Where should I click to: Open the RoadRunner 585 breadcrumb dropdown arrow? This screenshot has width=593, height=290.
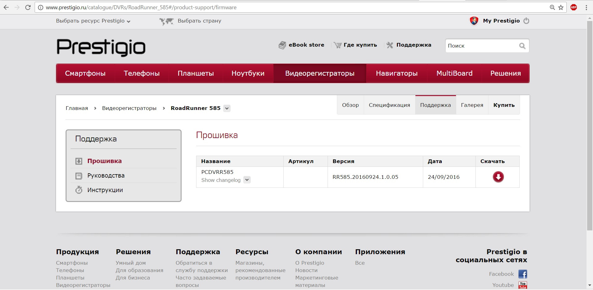click(x=227, y=108)
